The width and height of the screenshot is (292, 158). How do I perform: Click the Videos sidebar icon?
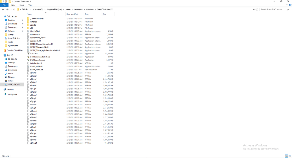coord(6,81)
